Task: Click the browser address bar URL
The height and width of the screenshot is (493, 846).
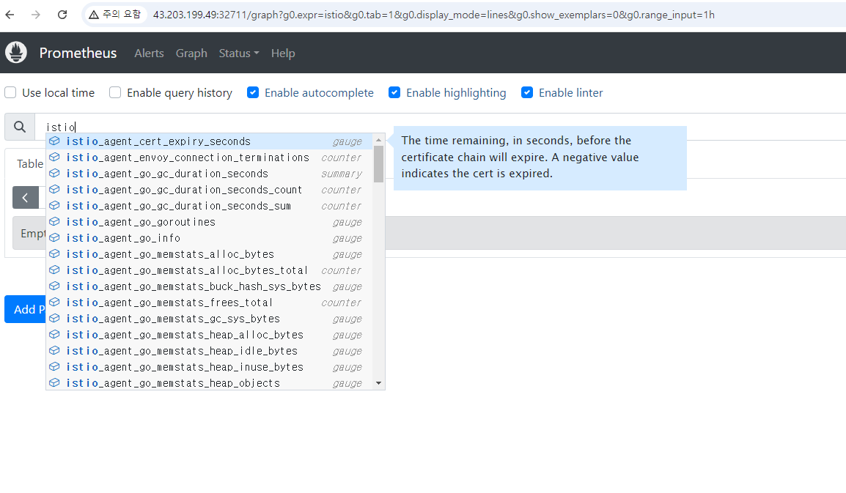Action: [434, 15]
